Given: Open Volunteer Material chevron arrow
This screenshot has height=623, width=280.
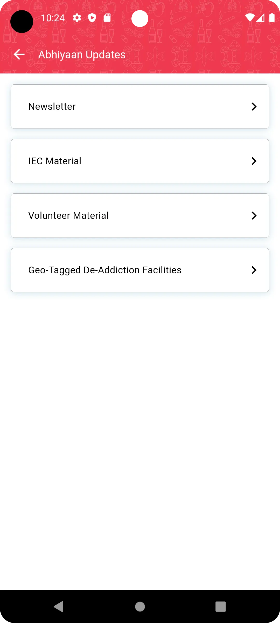Looking at the screenshot, I should click(x=254, y=215).
